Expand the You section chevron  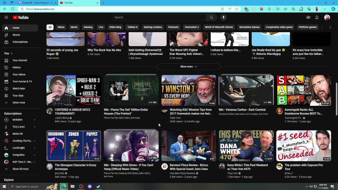[12, 54]
